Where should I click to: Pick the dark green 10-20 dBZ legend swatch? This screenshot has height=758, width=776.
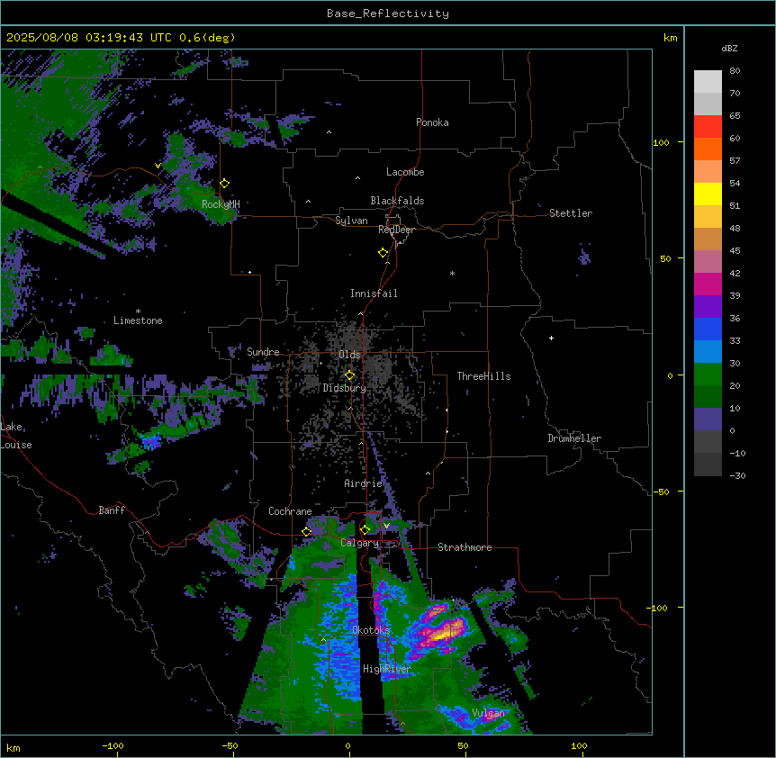tap(708, 397)
